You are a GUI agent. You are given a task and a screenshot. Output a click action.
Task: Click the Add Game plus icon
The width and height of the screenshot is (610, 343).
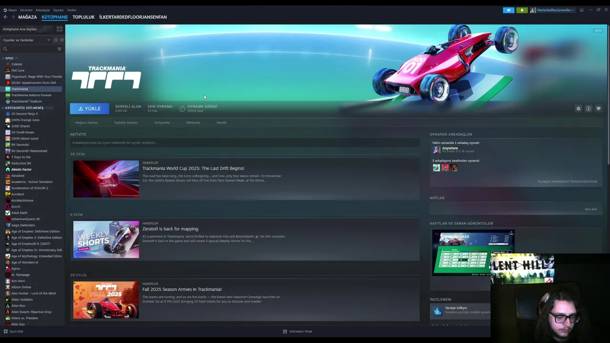point(5,331)
